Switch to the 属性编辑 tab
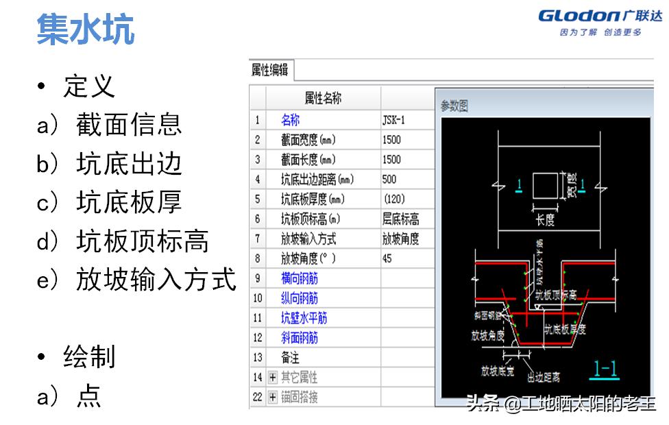The height and width of the screenshot is (425, 669). coord(270,69)
